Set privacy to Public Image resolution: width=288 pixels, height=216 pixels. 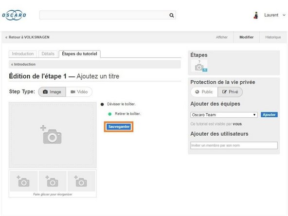point(204,92)
